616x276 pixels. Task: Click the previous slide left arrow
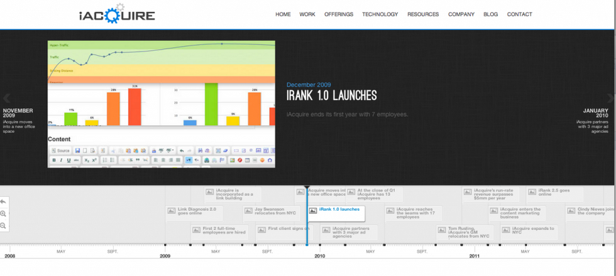(6, 98)
